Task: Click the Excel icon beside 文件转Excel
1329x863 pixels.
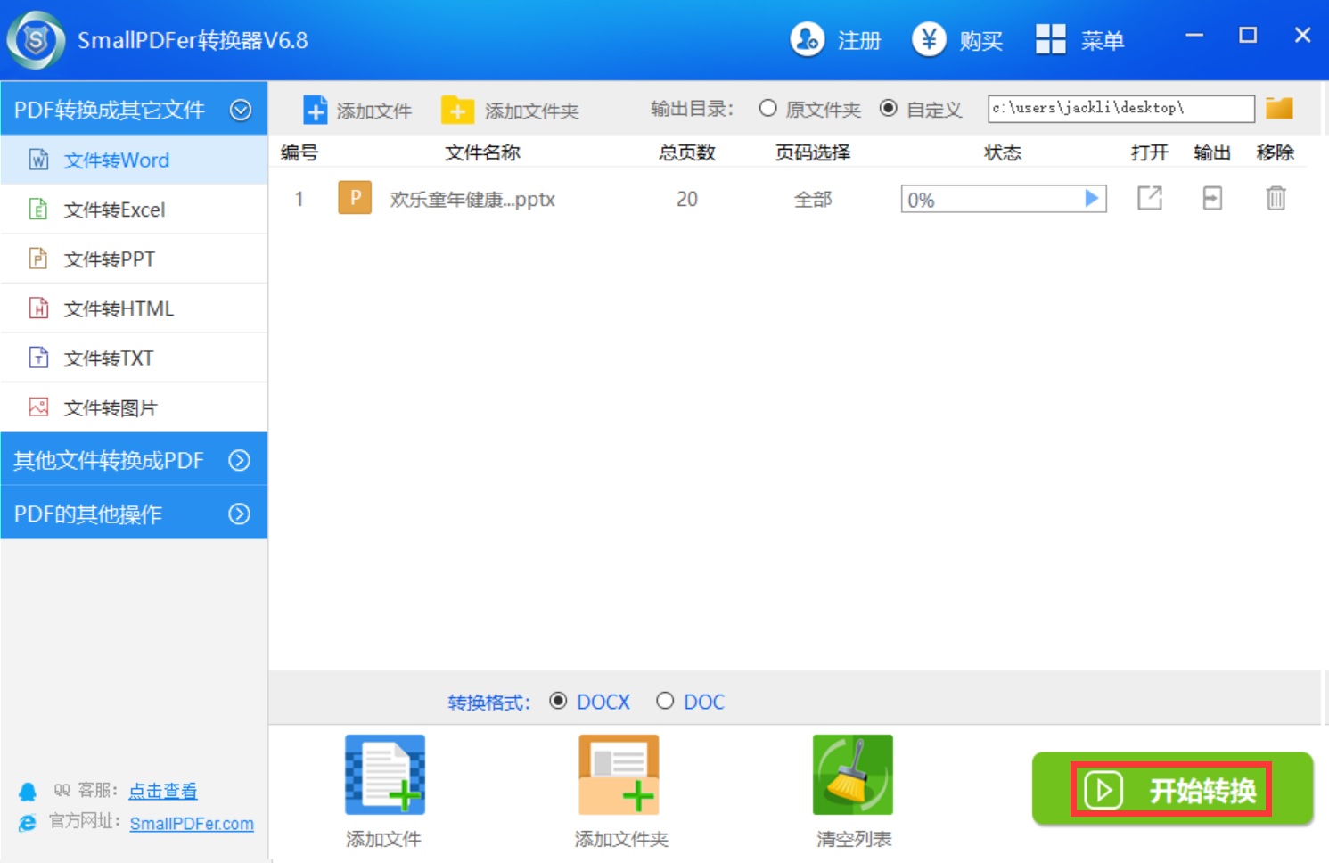Action: pyautogui.click(x=38, y=210)
